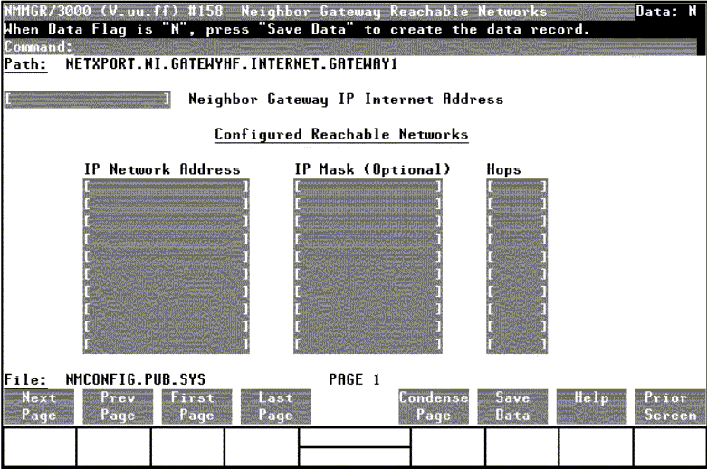Click the Configured Reachable Networks heading

(341, 134)
